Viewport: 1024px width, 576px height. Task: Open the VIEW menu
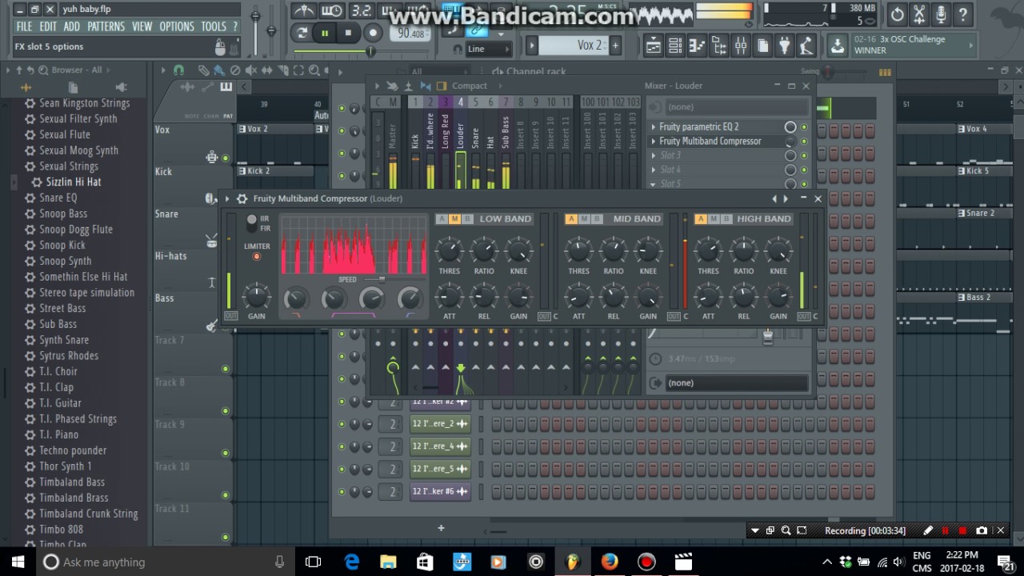click(x=142, y=26)
